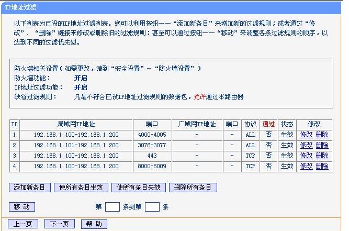
Task: Focus the 条到第 move-to input box
Action: [152, 207]
